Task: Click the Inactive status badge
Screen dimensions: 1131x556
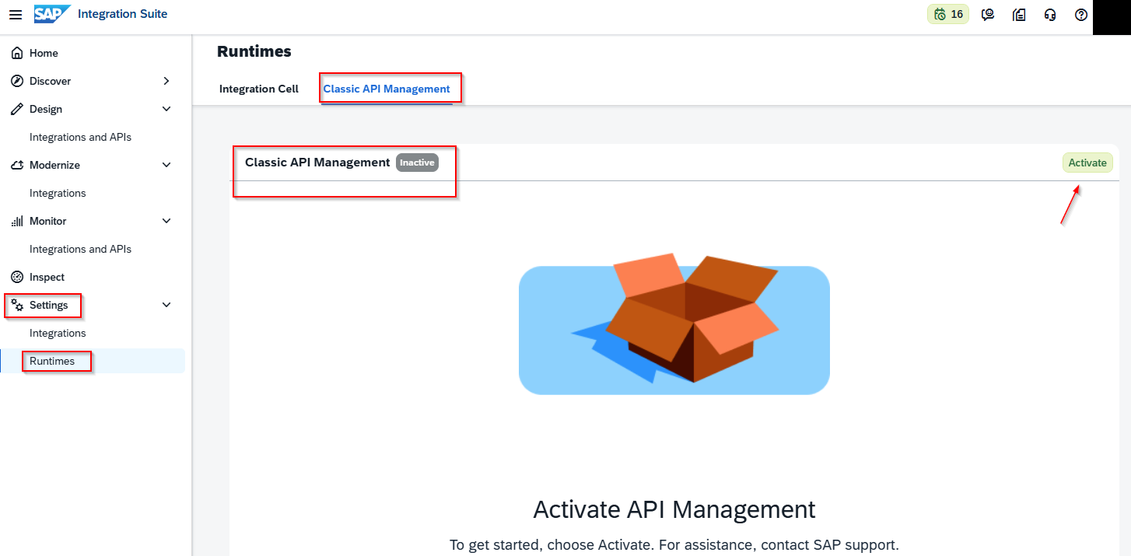Action: coord(417,163)
